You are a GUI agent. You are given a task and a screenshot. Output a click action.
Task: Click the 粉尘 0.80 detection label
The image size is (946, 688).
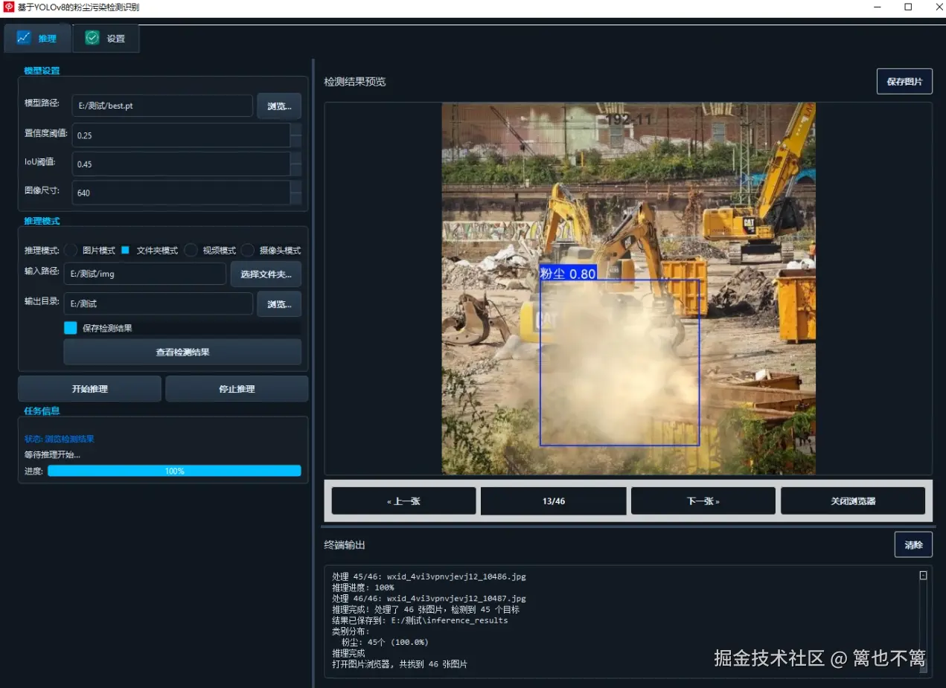(568, 273)
